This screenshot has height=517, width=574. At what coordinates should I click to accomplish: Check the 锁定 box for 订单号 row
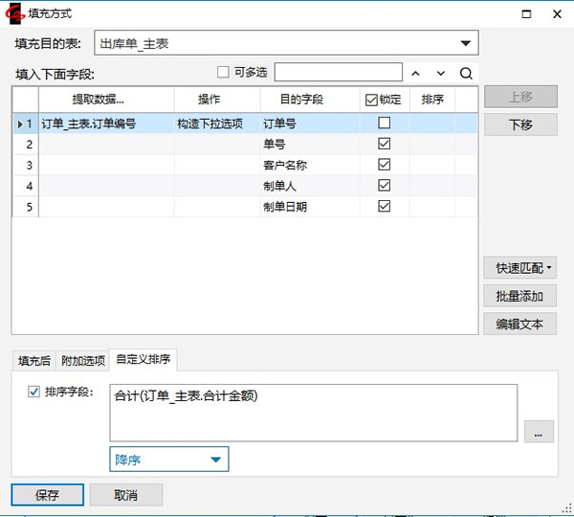coord(385,123)
